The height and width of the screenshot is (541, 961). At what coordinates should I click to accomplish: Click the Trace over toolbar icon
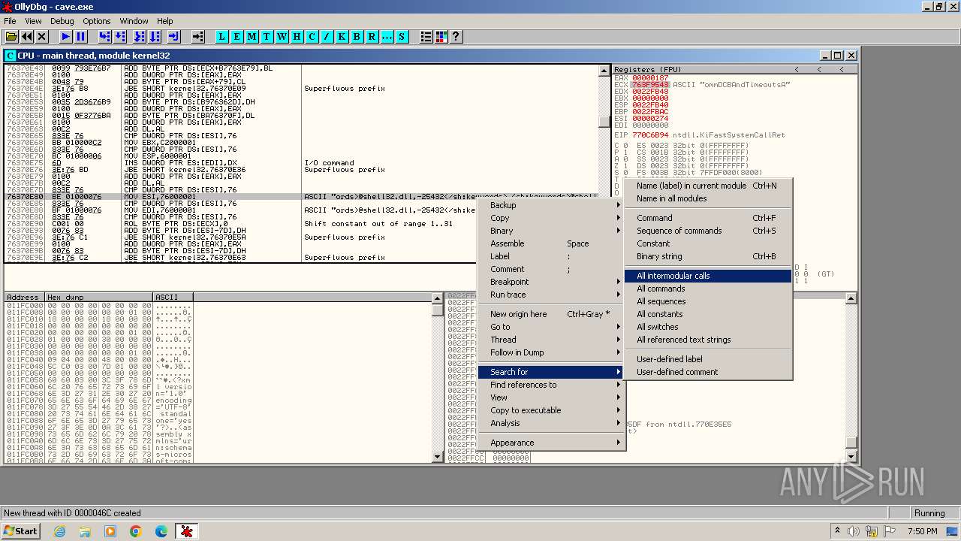pyautogui.click(x=155, y=36)
